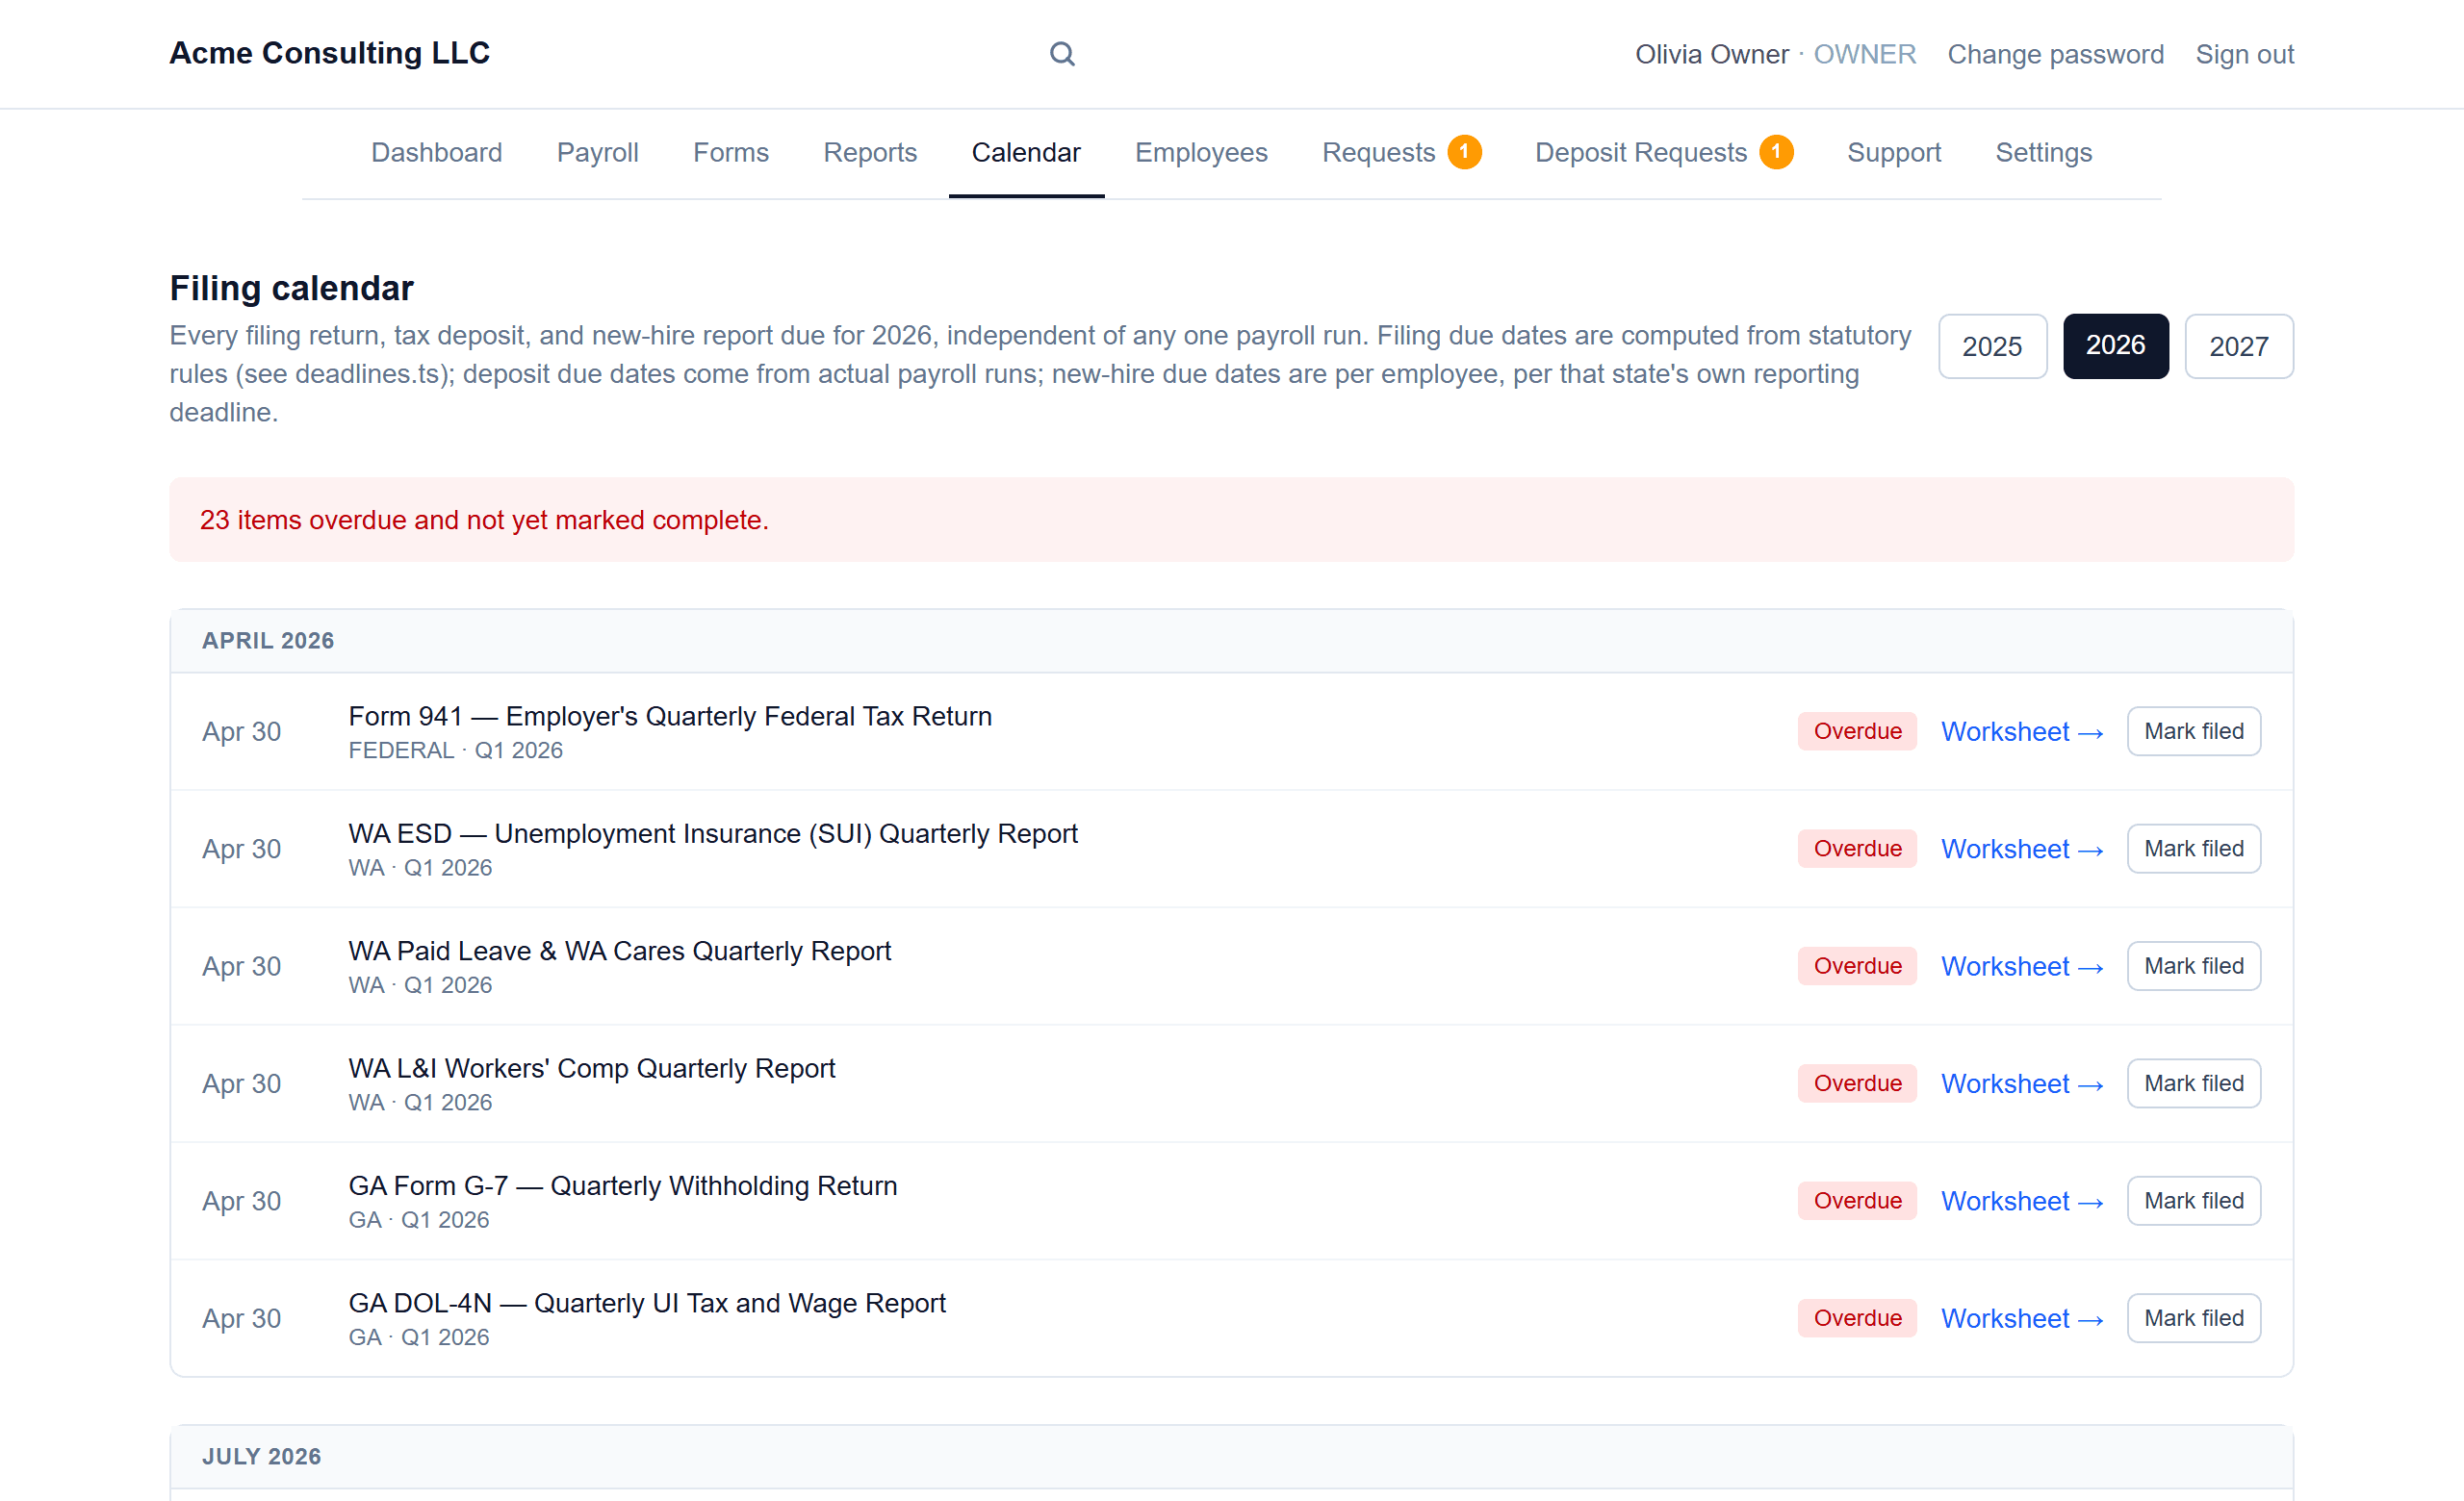Click Overdue badge on GA DOL-4N row
Viewport: 2464px width, 1501px height.
point(1857,1318)
